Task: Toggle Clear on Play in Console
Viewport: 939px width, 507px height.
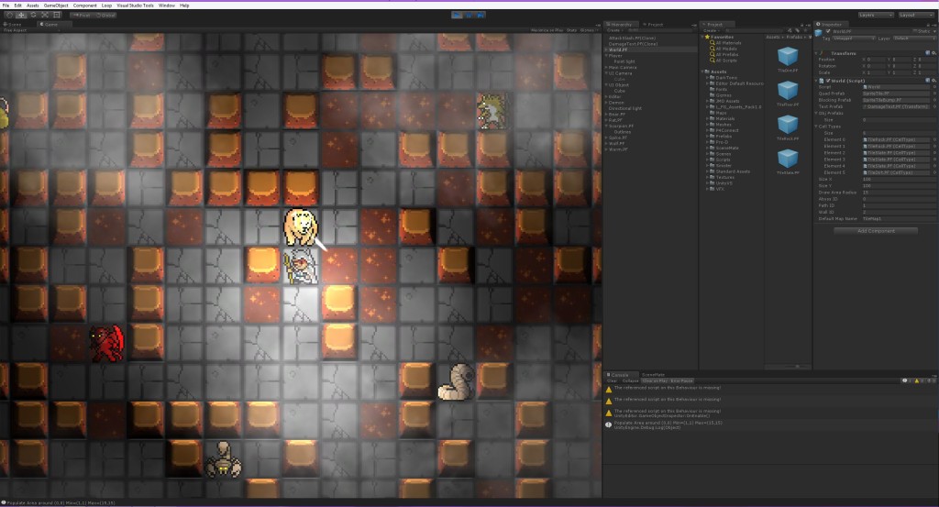Action: [655, 380]
